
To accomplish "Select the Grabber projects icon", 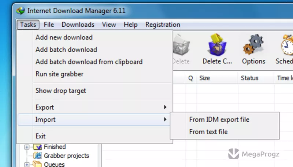I will [x=37, y=156].
